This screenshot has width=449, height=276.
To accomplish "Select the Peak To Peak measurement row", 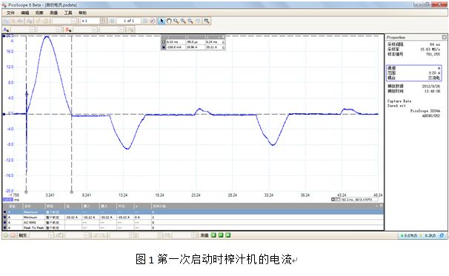I will [x=193, y=228].
